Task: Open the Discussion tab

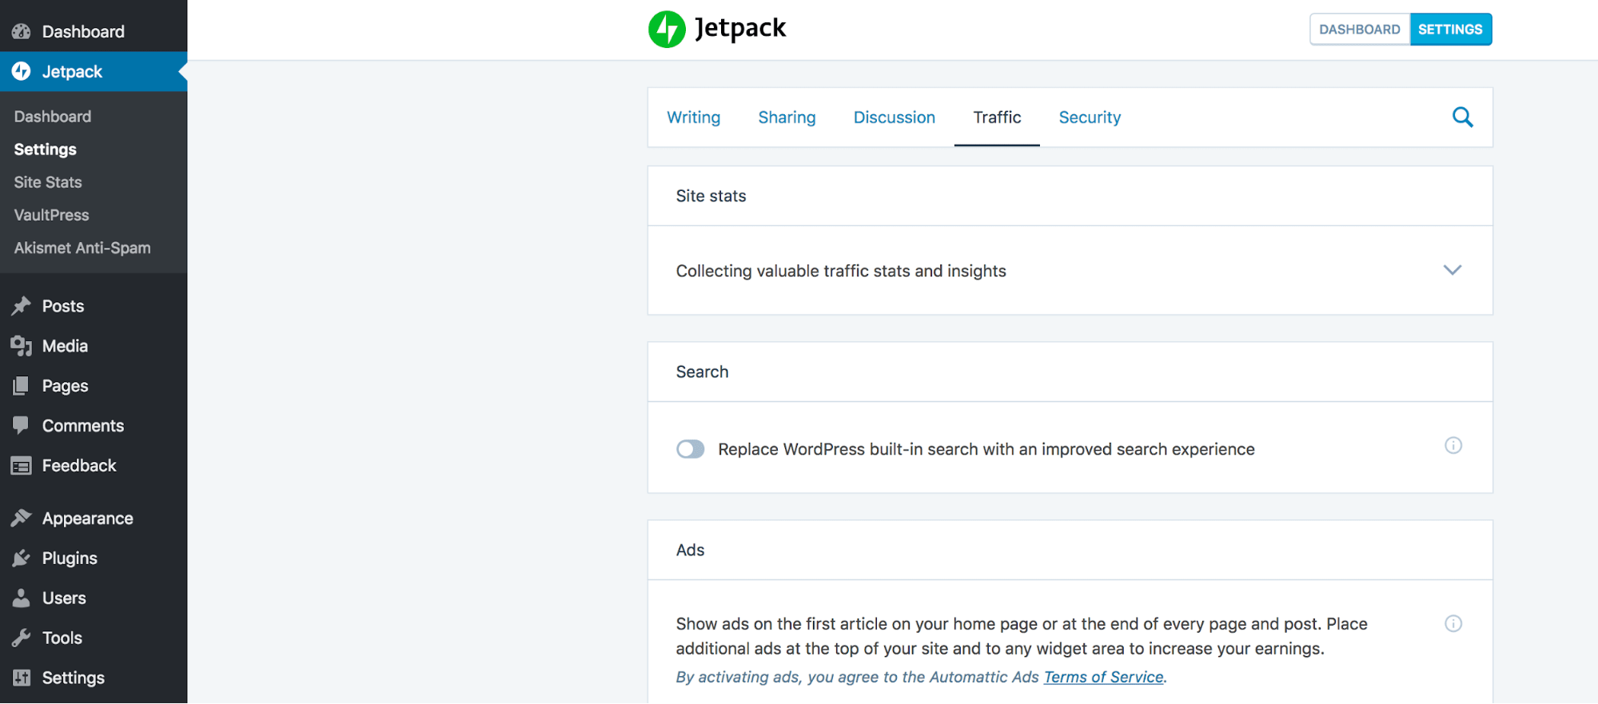Action: (x=894, y=117)
